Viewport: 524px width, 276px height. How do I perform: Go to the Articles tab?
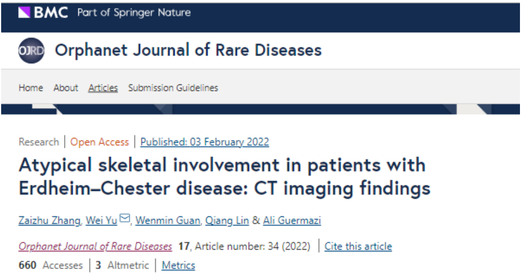pyautogui.click(x=103, y=88)
